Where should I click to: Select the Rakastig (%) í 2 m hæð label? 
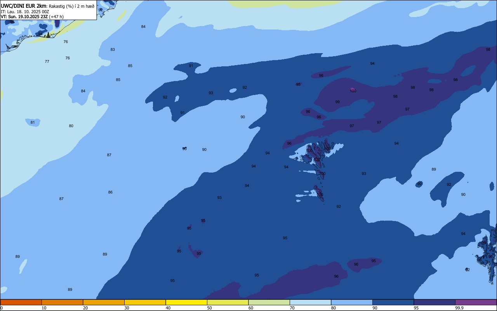pos(71,6)
